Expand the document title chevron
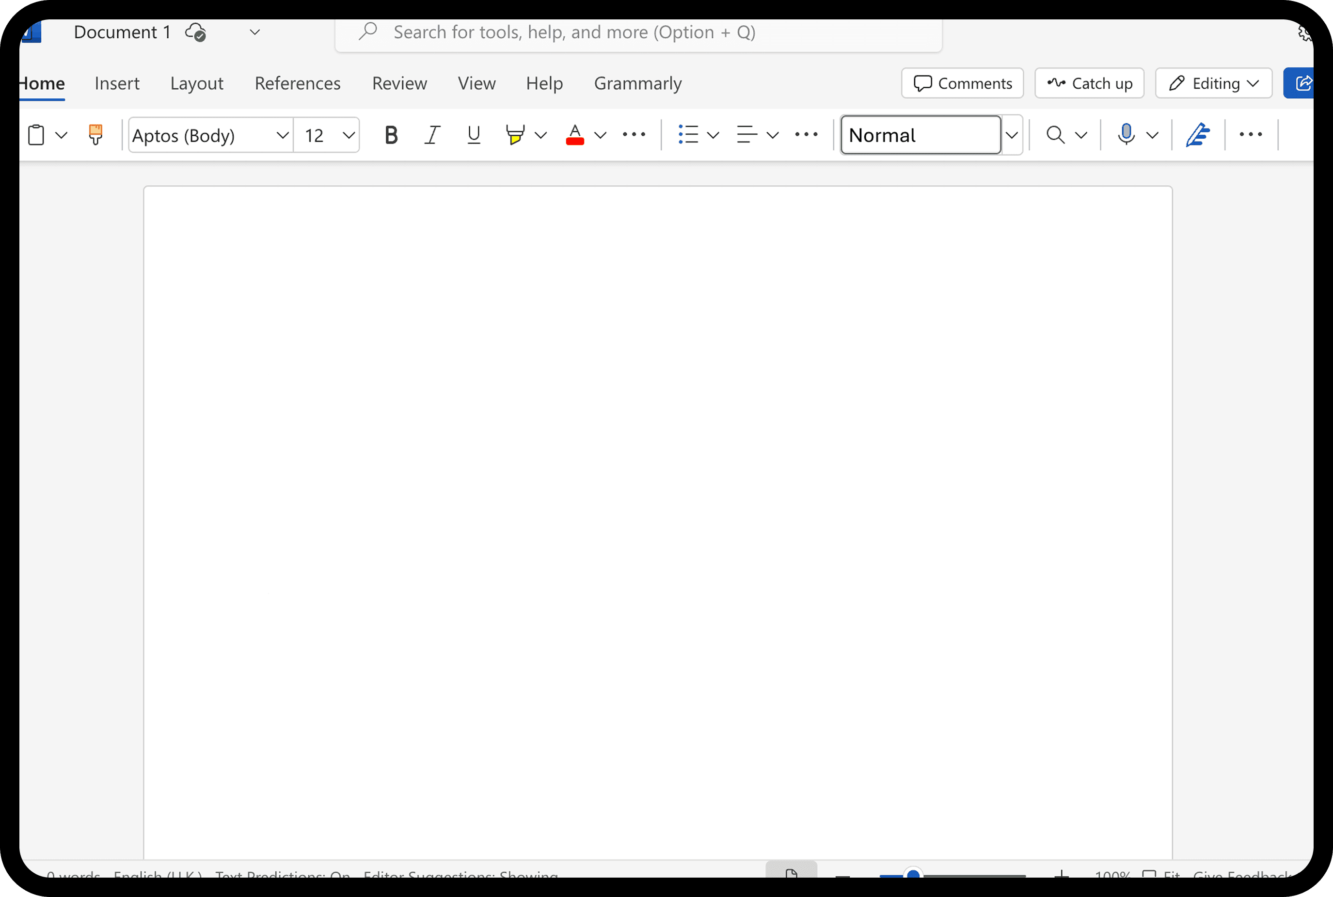 255,32
